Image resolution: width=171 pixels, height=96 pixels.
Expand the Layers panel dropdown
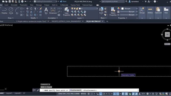[x=80, y=18]
